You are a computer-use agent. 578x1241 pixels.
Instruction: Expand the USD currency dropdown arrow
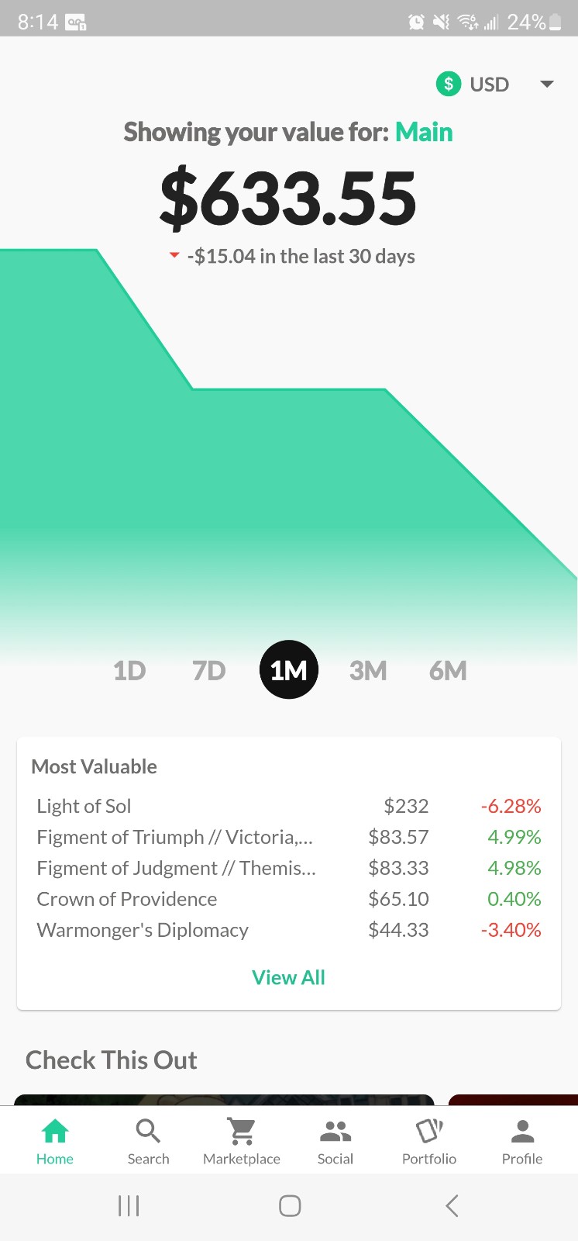click(547, 84)
